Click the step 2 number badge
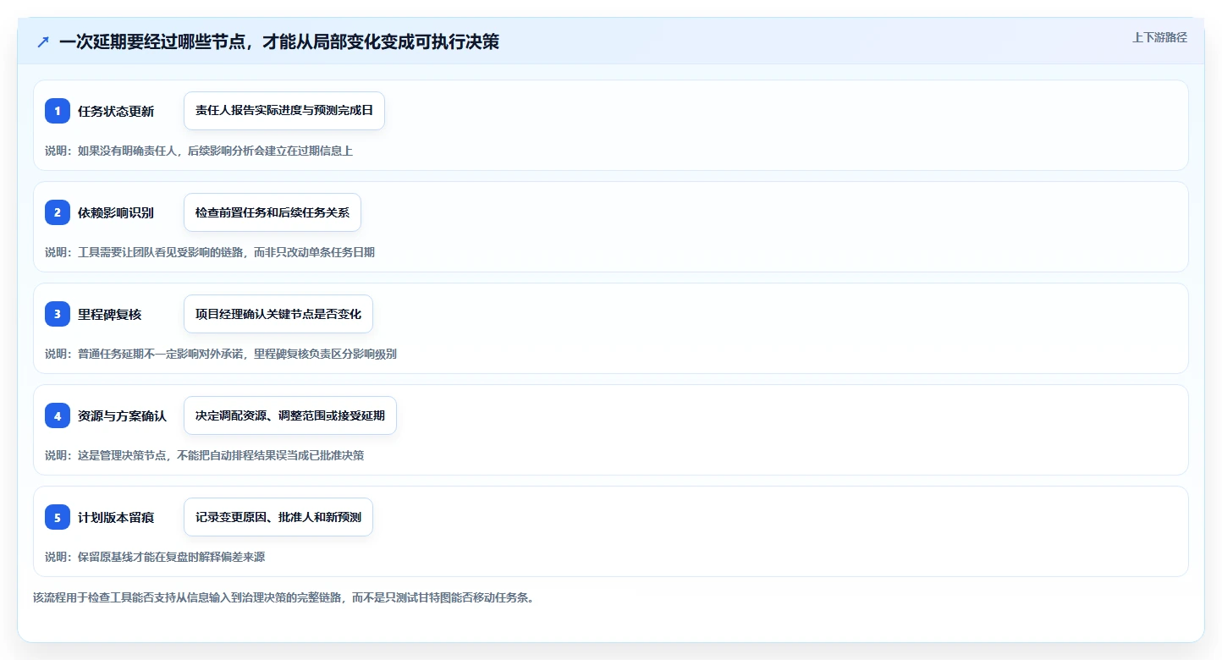Image resolution: width=1222 pixels, height=660 pixels. click(58, 212)
